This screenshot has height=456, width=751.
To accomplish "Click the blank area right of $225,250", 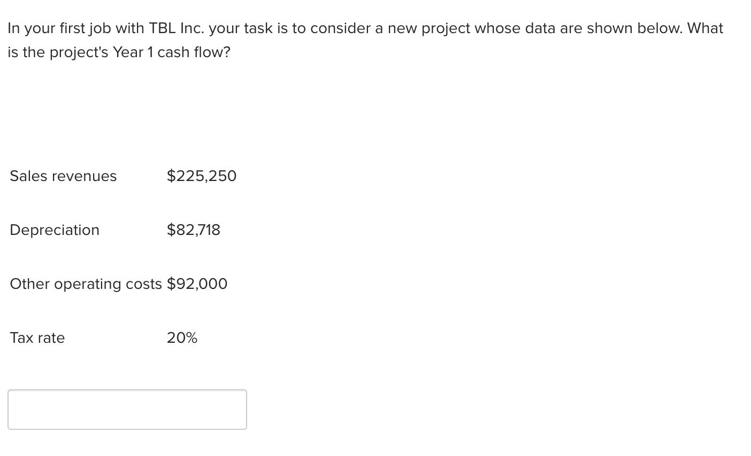I will click(x=374, y=176).
